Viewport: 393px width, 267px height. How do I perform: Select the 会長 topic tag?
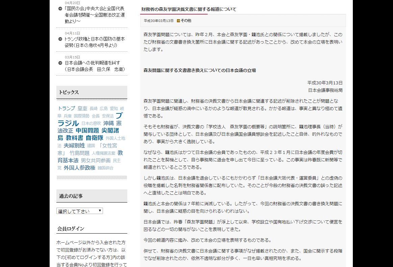tap(96, 116)
